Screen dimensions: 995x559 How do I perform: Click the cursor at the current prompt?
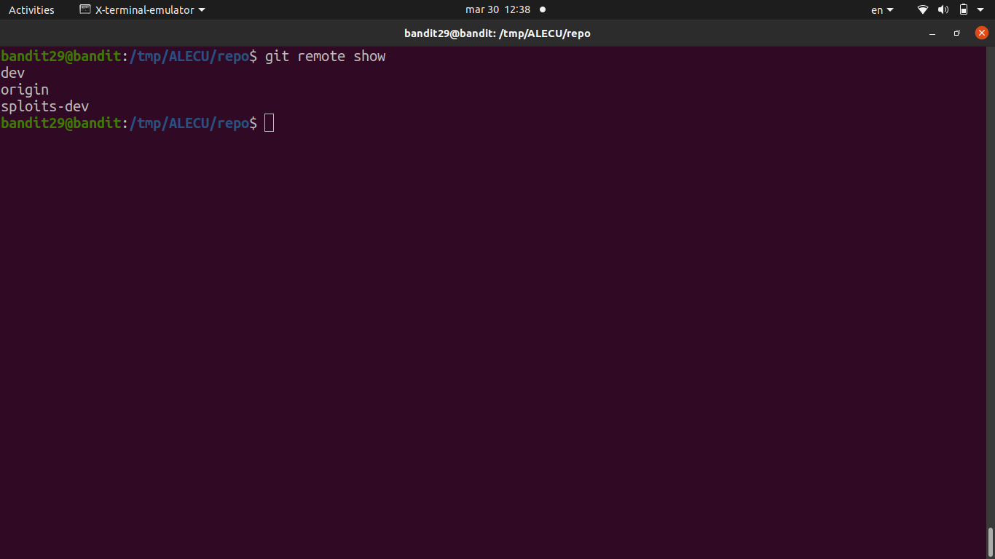269,123
